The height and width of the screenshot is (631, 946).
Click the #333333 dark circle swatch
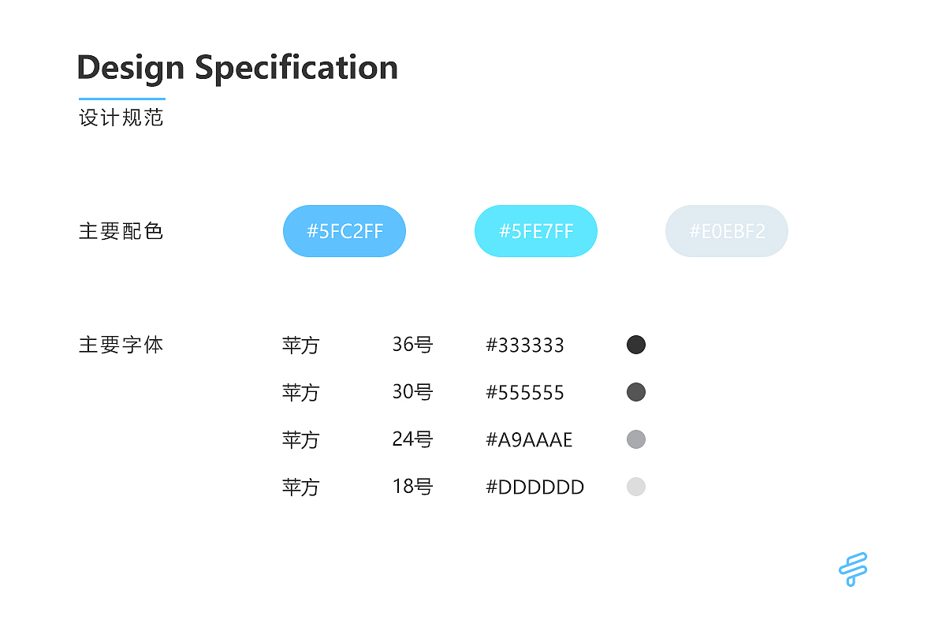[x=636, y=345]
